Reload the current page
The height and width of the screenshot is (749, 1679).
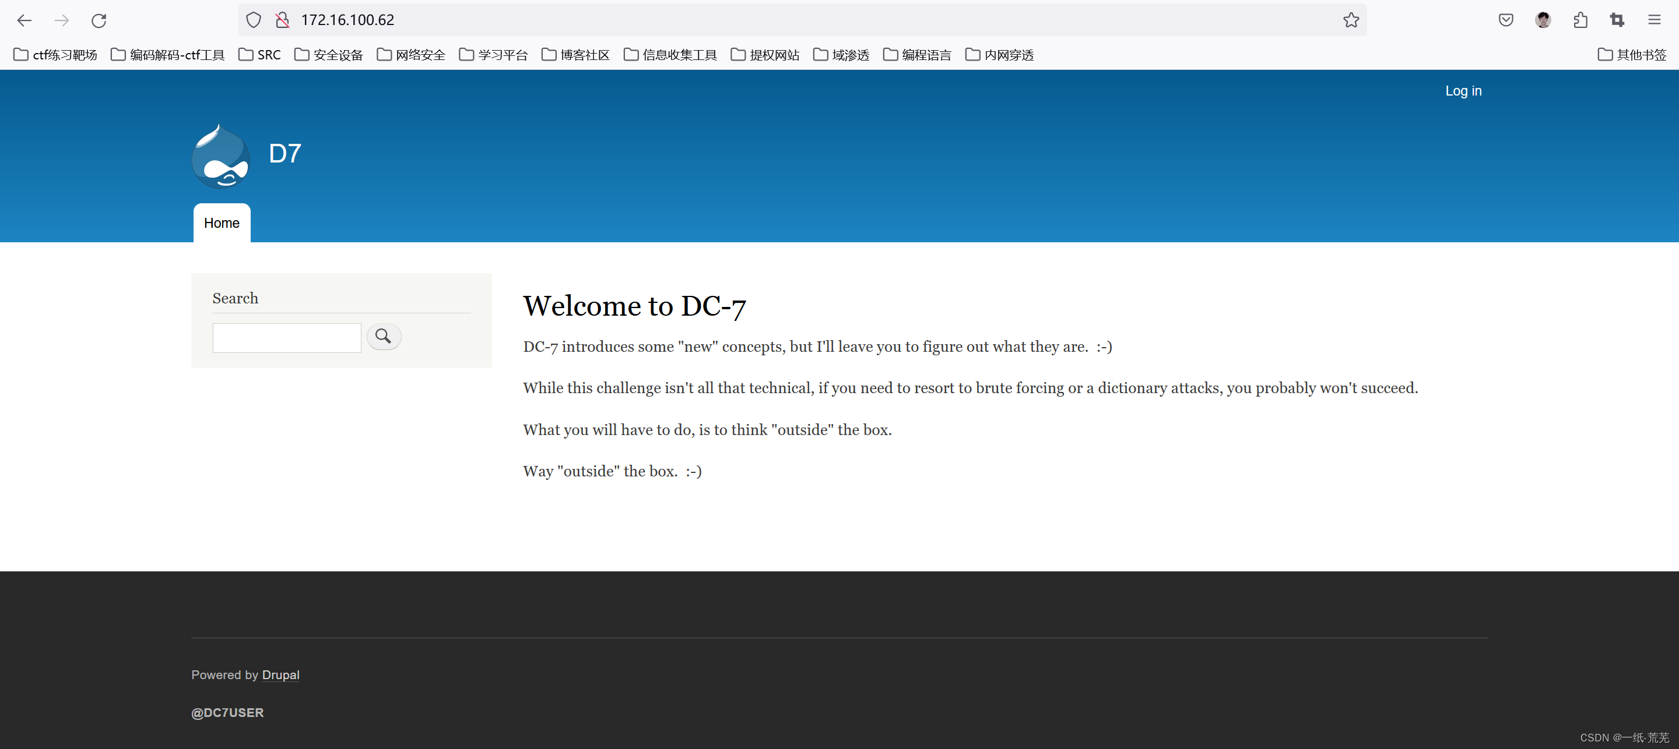pyautogui.click(x=99, y=20)
